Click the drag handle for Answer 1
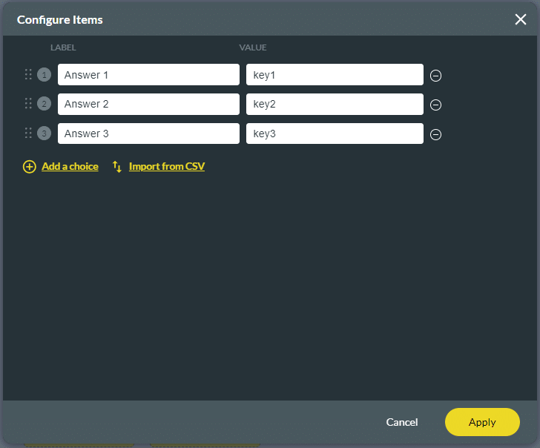This screenshot has width=540, height=448. (28, 74)
